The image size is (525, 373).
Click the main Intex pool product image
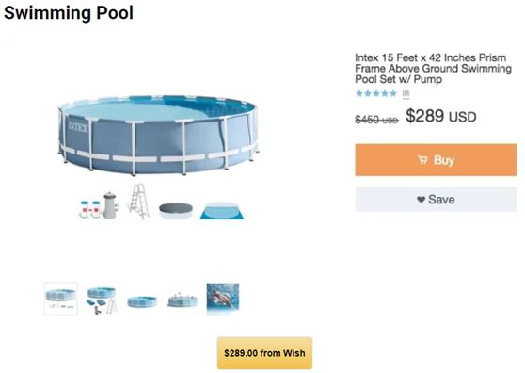click(158, 136)
